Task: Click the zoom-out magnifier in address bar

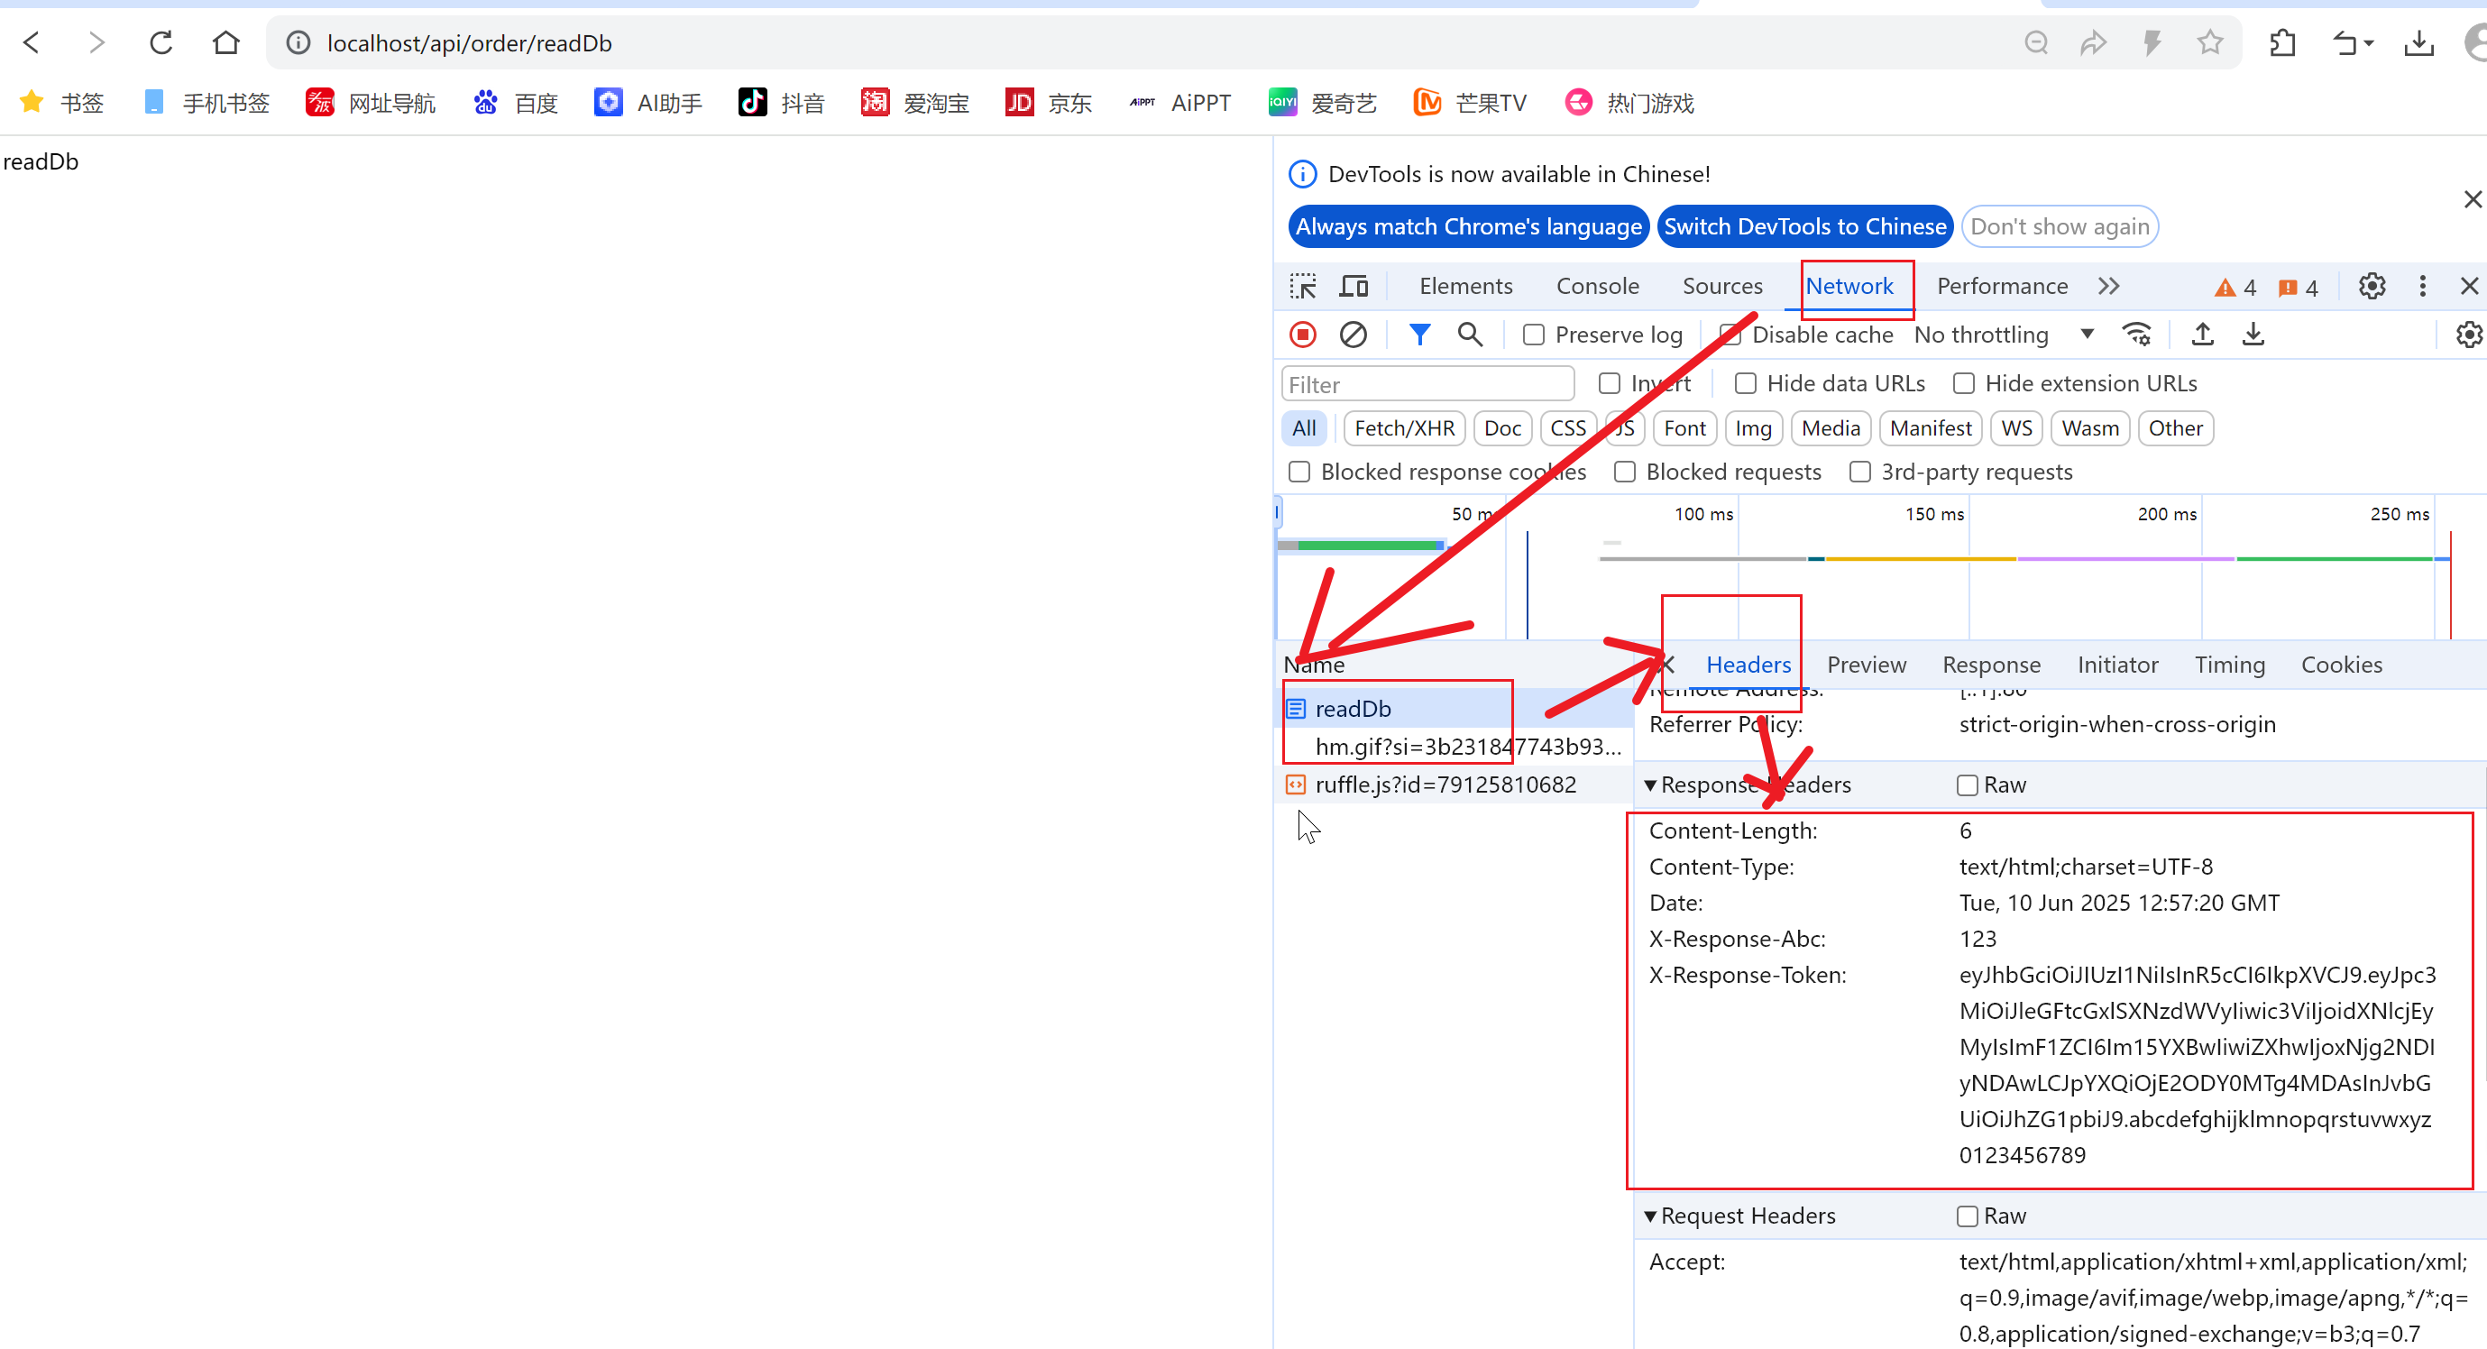Action: tap(2036, 42)
